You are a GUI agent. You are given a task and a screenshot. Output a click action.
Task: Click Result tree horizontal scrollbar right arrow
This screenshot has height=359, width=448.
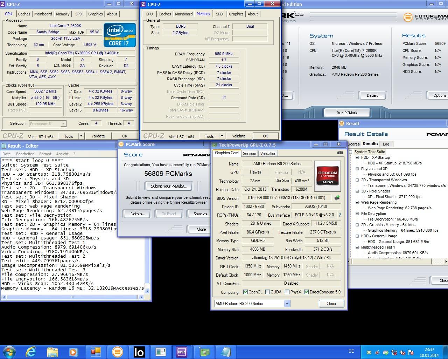click(446, 261)
